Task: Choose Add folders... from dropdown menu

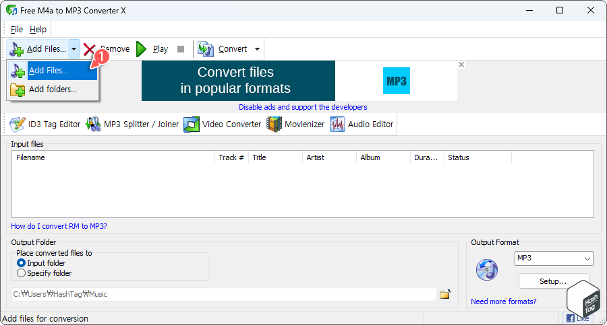Action: [x=52, y=89]
